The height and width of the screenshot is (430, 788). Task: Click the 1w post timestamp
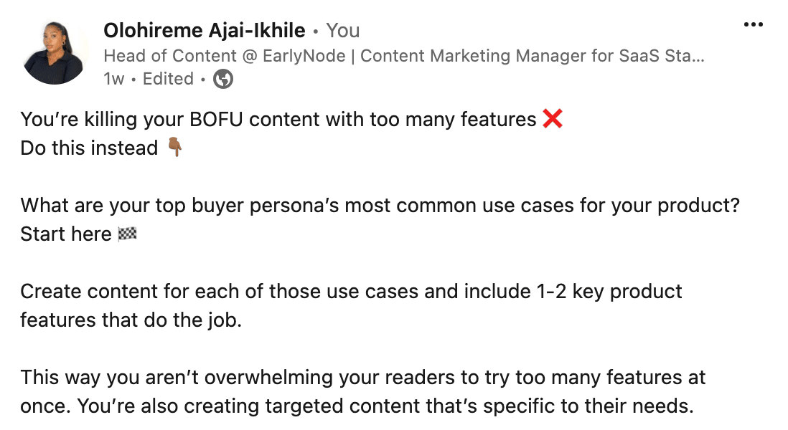113,79
